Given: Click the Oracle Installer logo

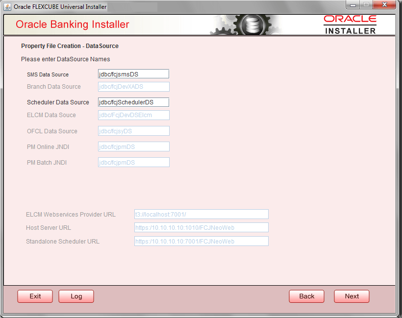Looking at the screenshot, I should tap(350, 24).
